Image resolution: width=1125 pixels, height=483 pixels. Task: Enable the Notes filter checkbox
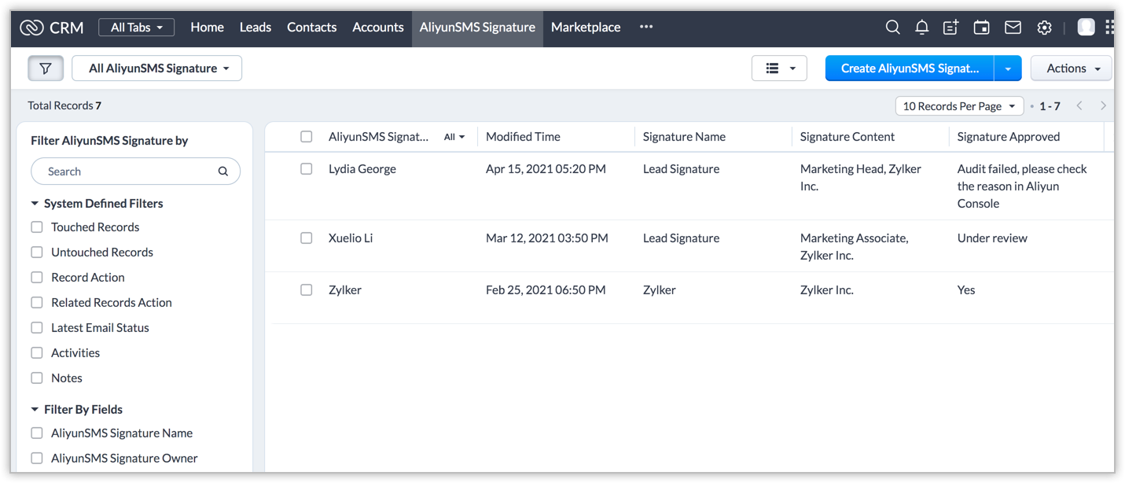(37, 378)
